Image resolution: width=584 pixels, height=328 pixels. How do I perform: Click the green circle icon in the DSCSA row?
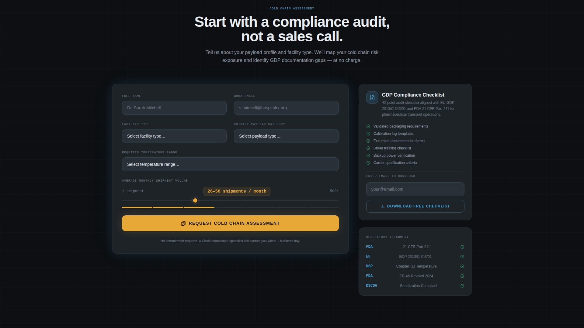click(462, 285)
